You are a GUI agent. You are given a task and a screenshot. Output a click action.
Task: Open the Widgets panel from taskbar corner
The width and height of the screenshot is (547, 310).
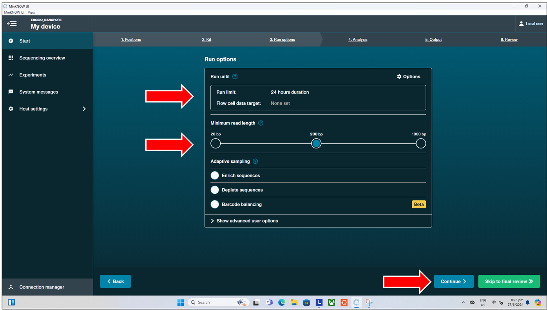[11, 302]
